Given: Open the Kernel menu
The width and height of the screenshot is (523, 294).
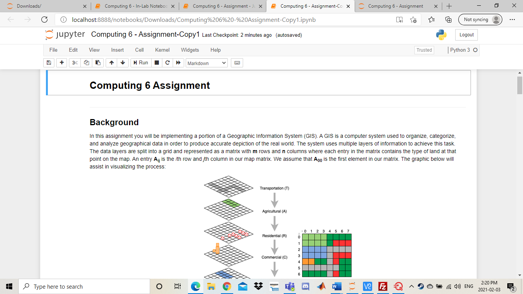Looking at the screenshot, I should (x=162, y=50).
